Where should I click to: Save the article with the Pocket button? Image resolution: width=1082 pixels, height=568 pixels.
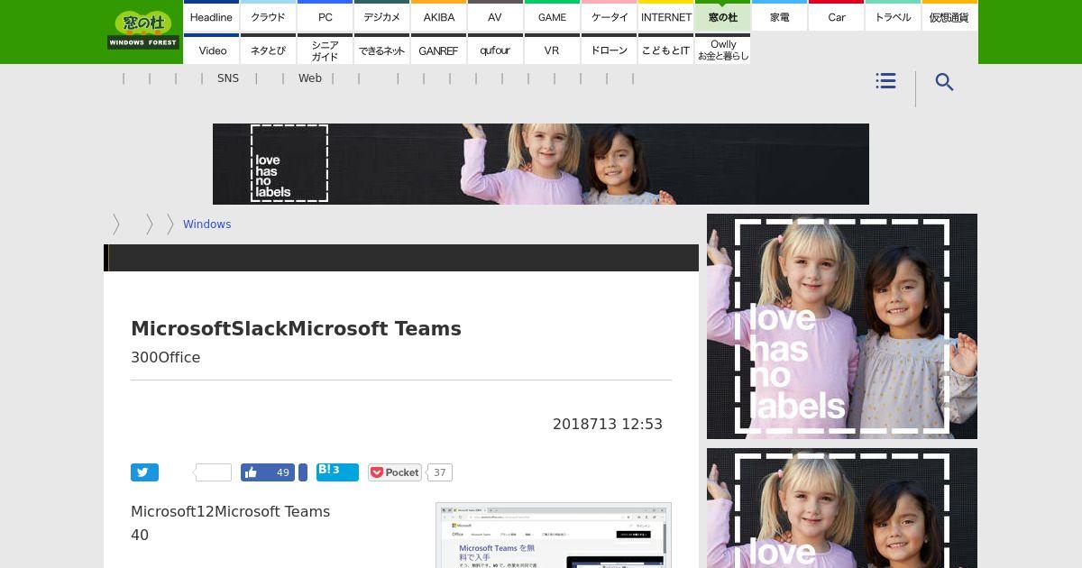click(x=395, y=472)
